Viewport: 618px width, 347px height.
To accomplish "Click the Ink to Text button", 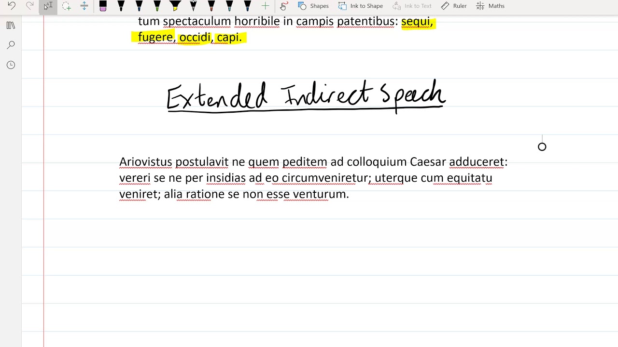I will tap(412, 6).
